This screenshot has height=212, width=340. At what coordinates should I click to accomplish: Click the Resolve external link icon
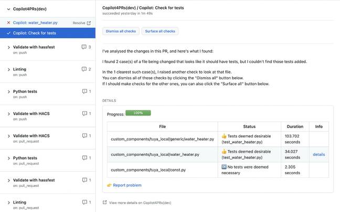[89, 23]
